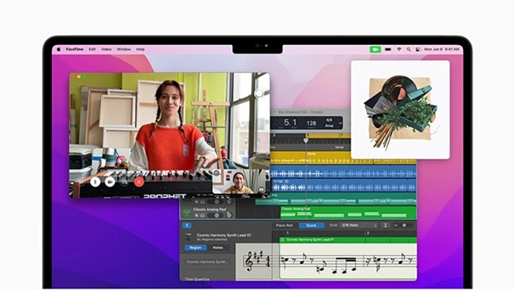Click the Cosmic Harmony Synth Lead instrument icon
515x290 pixels.
[x=188, y=237]
